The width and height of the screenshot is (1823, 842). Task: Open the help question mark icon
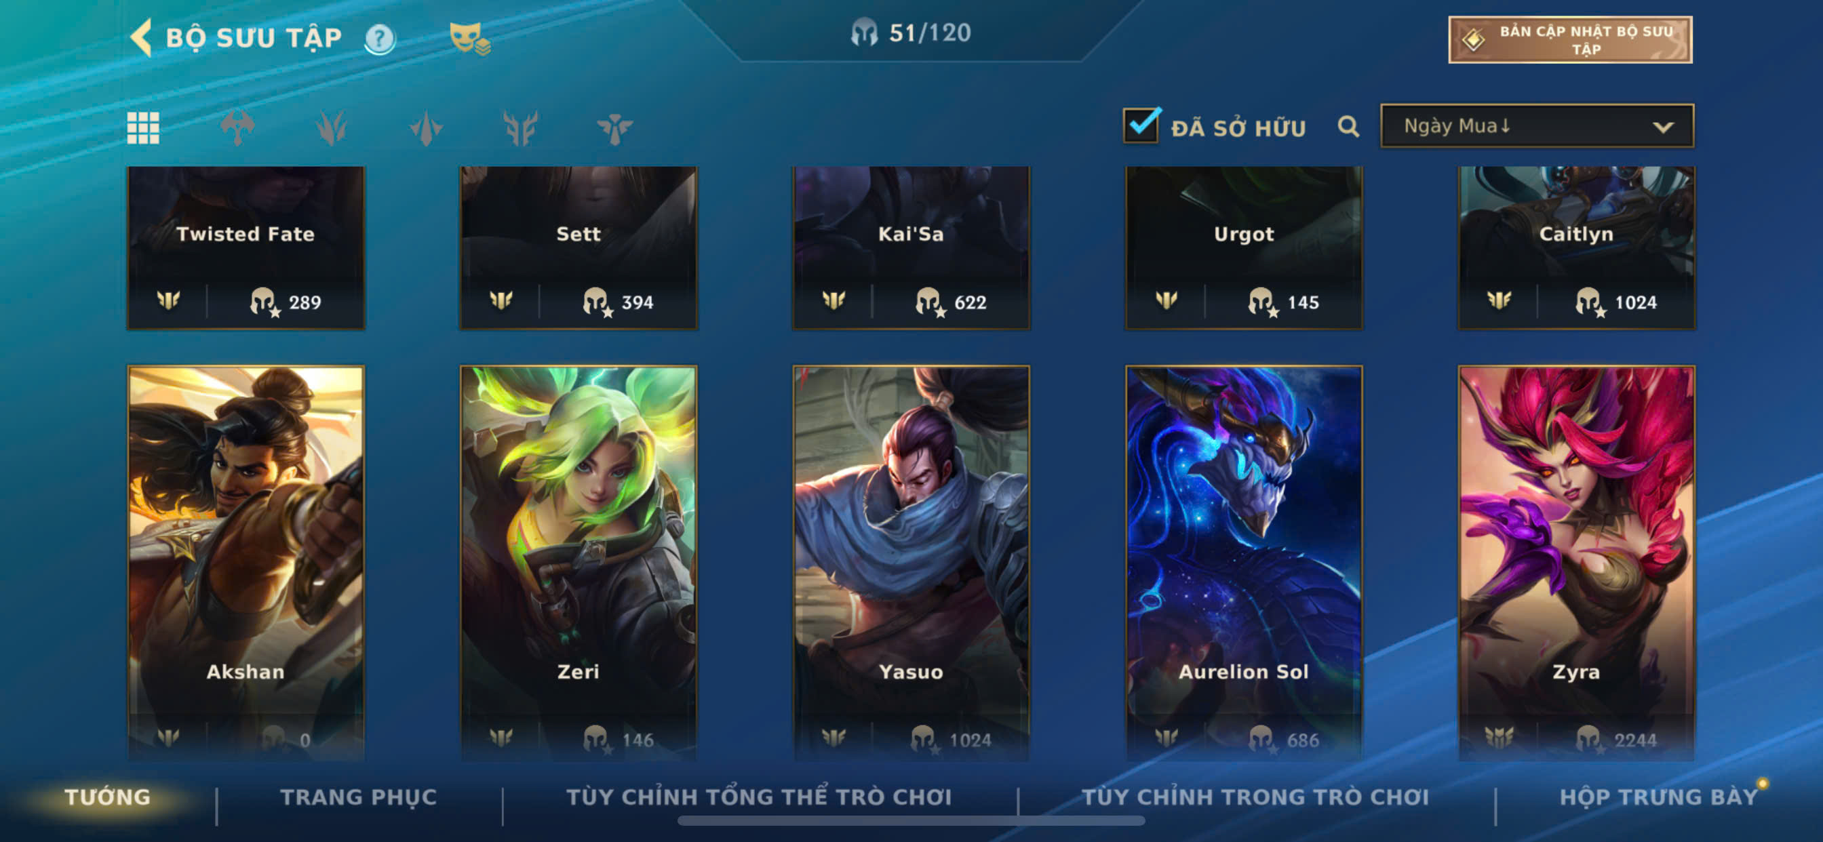point(380,38)
